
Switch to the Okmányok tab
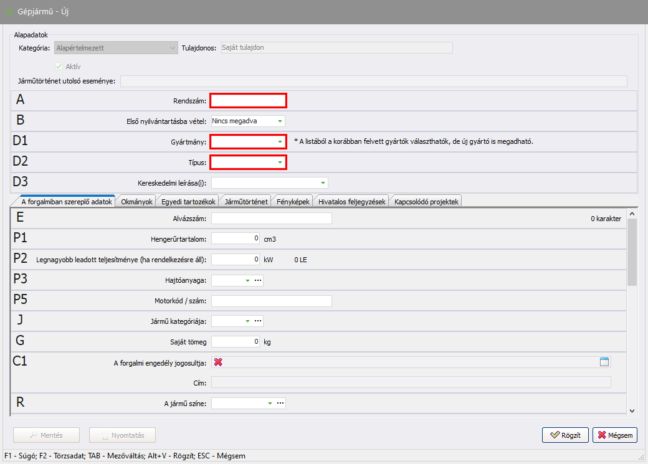point(135,201)
